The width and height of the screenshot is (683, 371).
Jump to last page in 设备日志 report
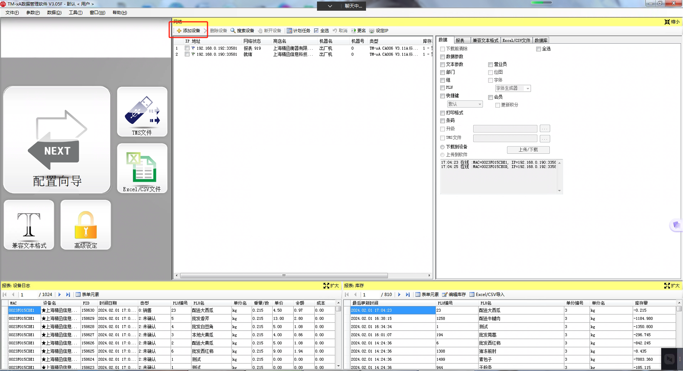coord(68,295)
